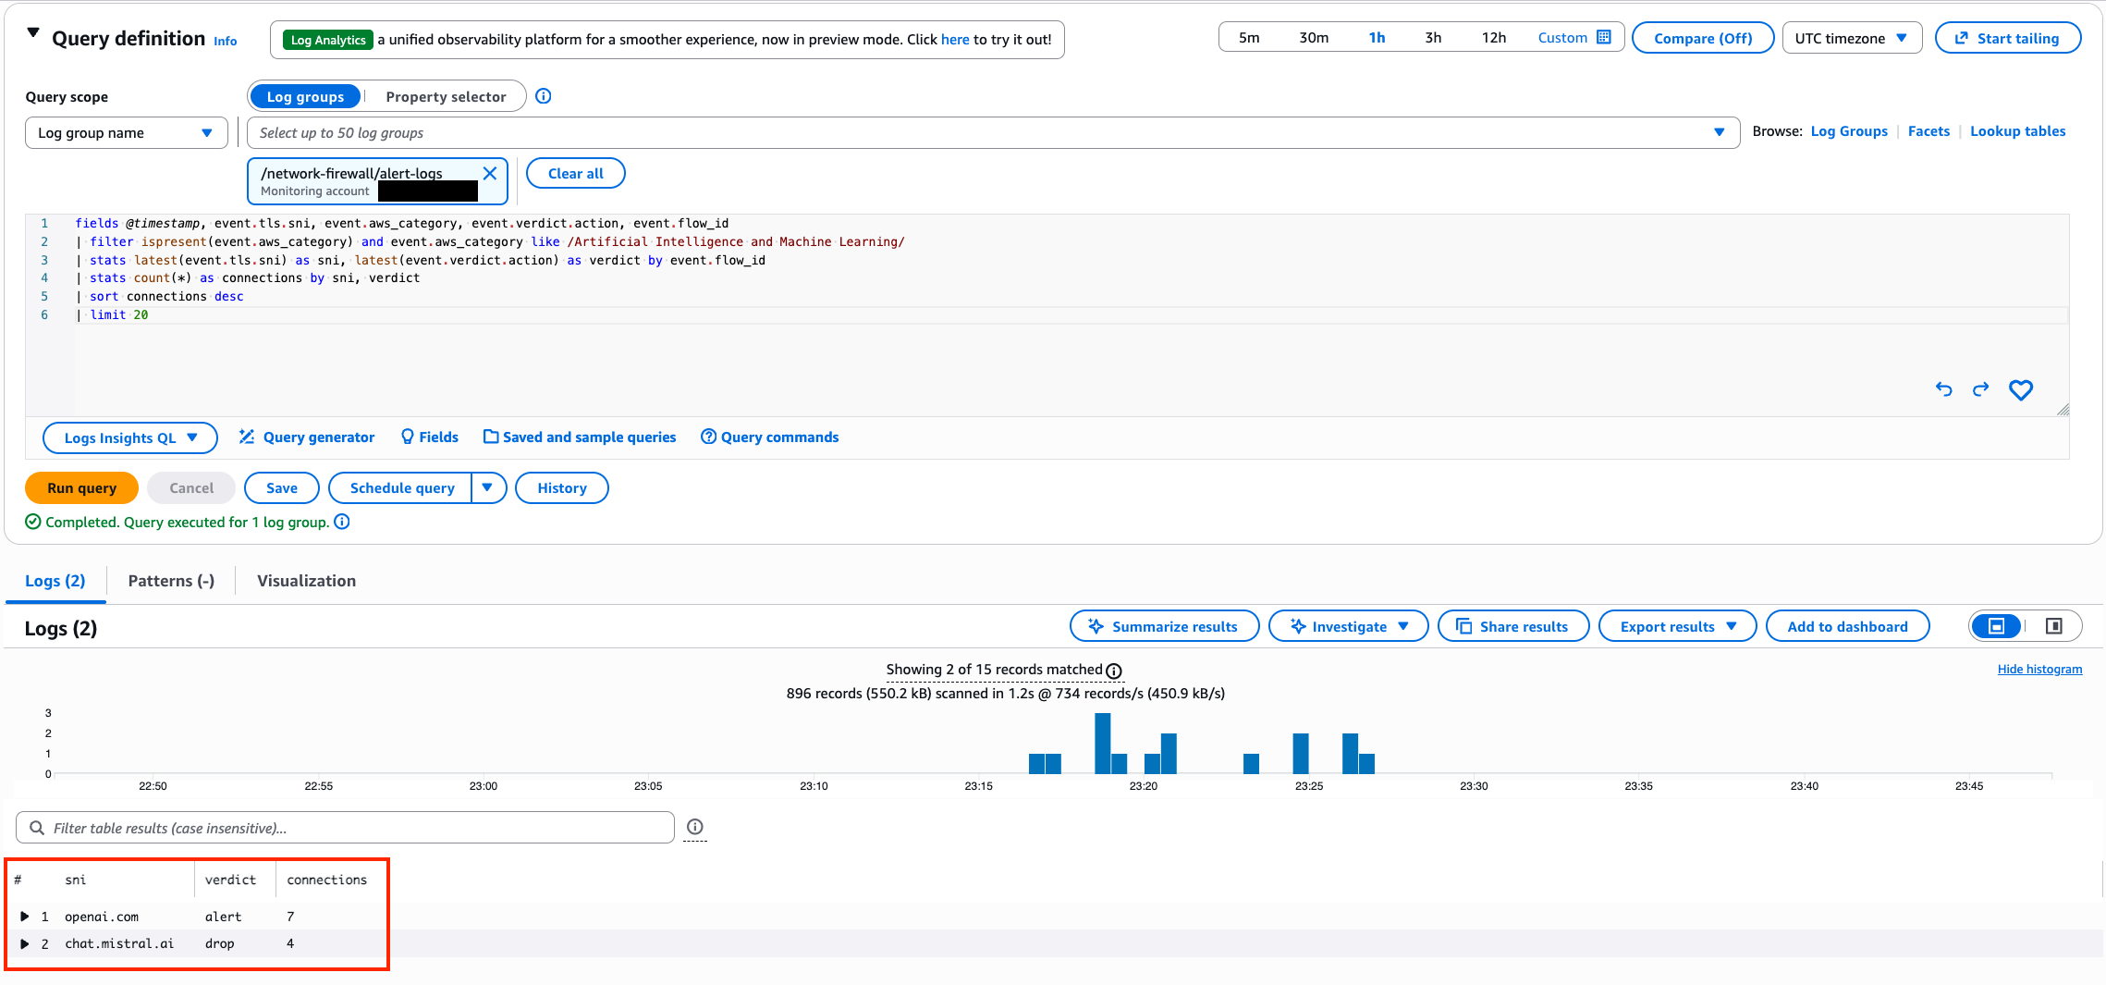The image size is (2106, 985).
Task: Select bottom panel layout view toggle
Action: (1997, 626)
